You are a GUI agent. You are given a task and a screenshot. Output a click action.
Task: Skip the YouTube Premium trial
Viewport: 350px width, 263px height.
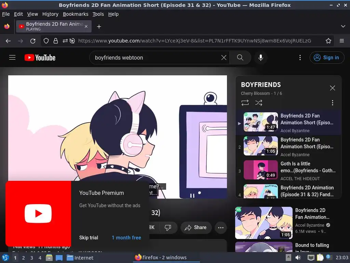click(x=89, y=238)
